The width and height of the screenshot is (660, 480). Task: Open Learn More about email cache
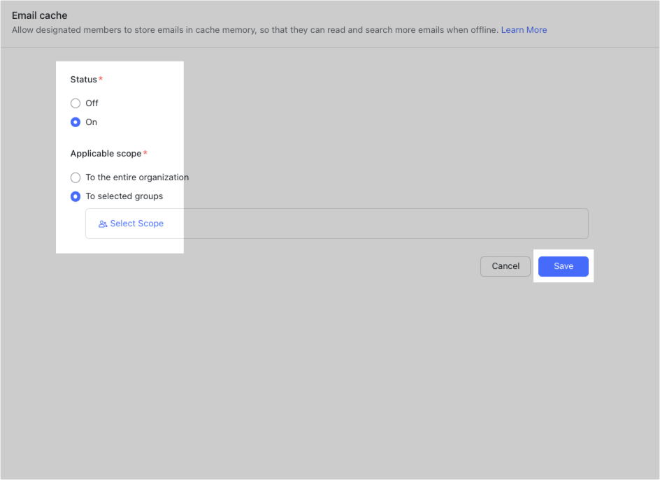coord(524,29)
